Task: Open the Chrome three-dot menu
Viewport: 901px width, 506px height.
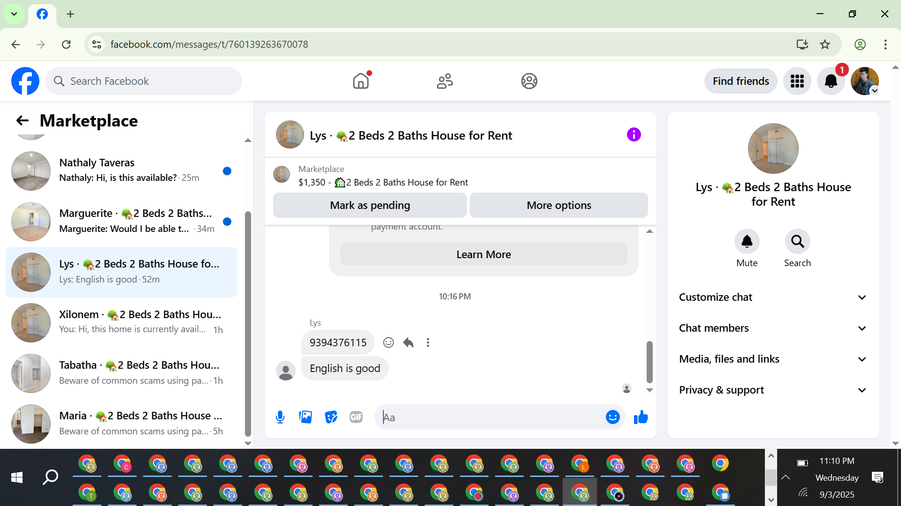Action: [x=886, y=45]
